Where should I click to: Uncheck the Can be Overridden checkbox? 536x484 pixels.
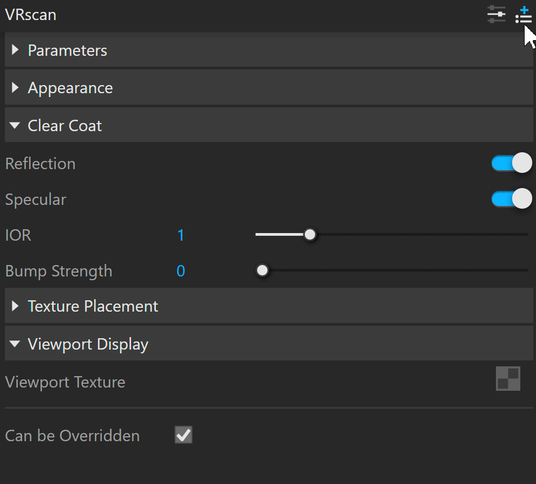coord(184,435)
